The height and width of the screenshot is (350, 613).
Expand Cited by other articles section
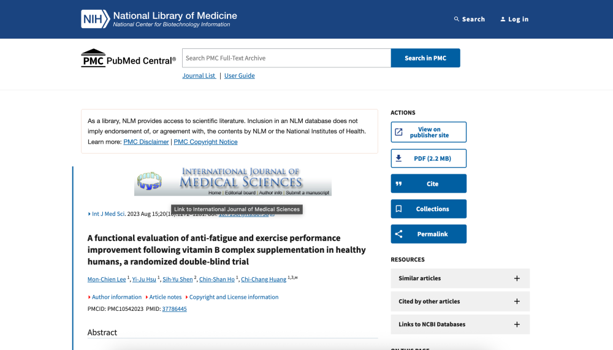coord(460,301)
